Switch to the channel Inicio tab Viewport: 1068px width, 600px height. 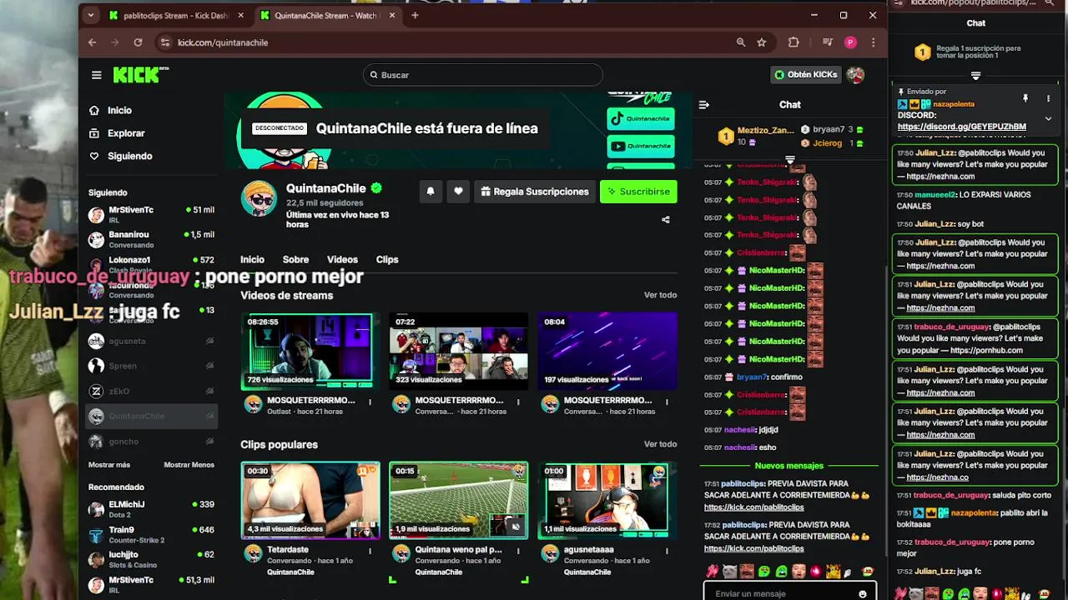coord(252,260)
